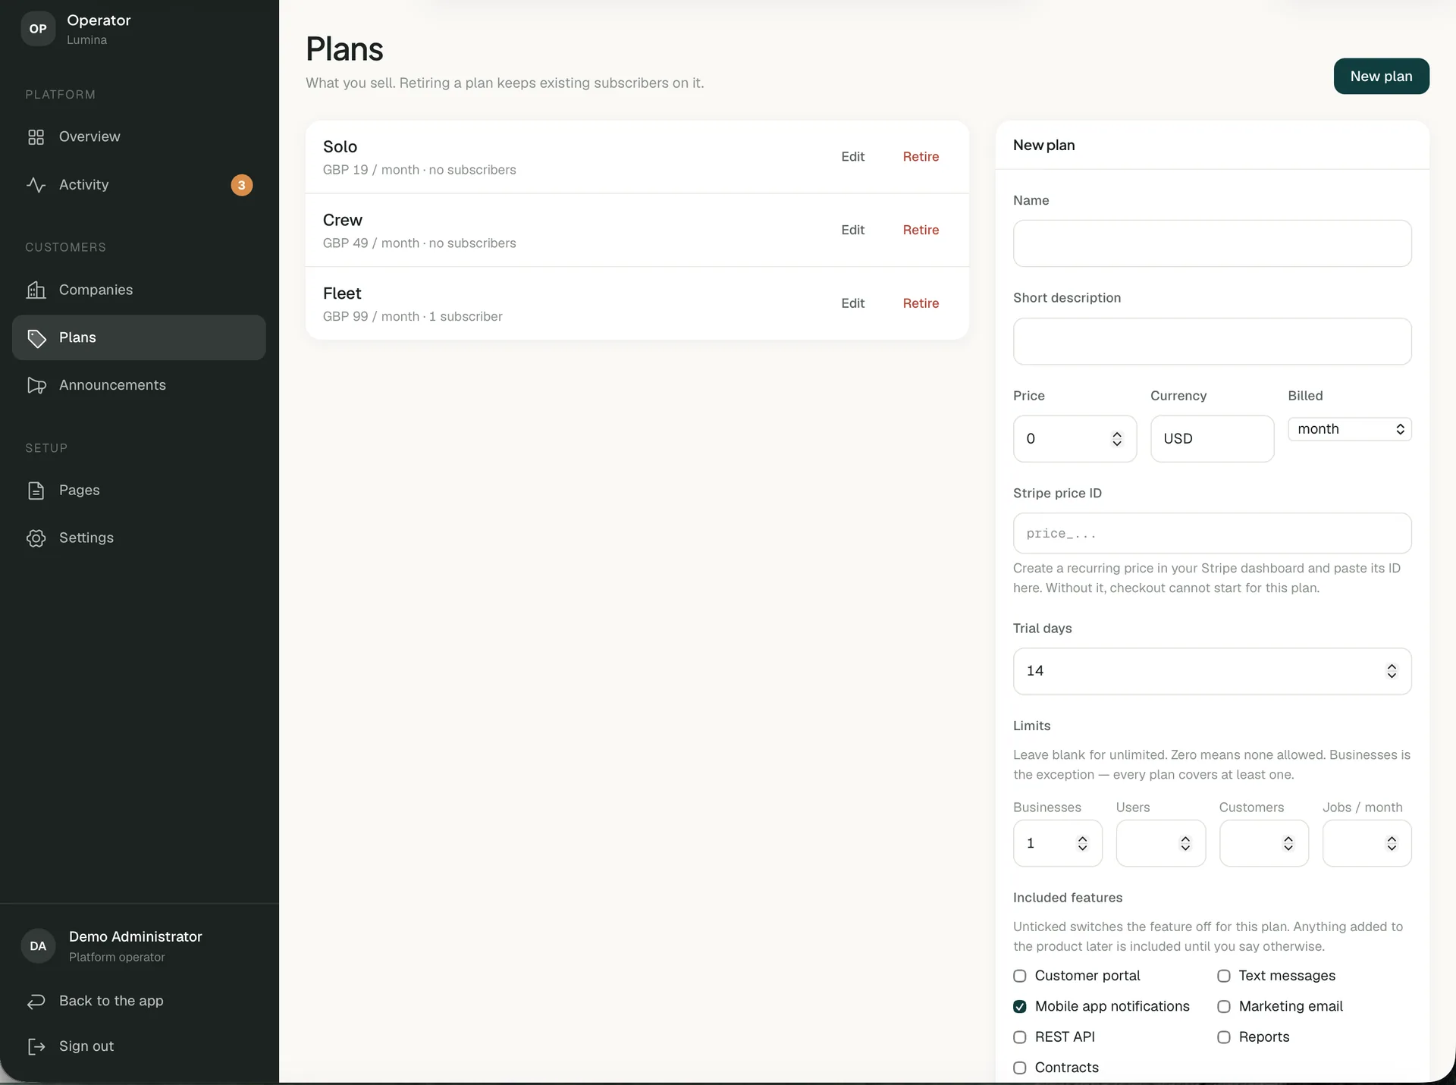Open the Announcements page
This screenshot has height=1085, width=1456.
point(139,385)
